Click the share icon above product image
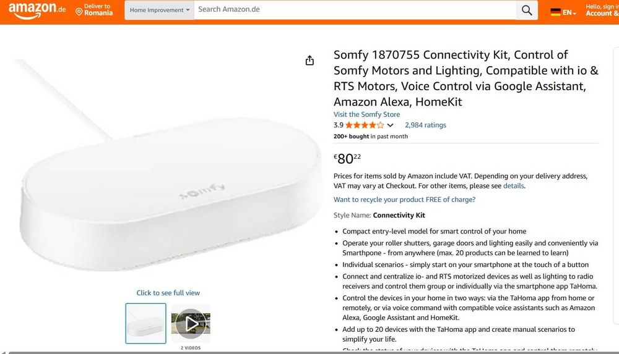This screenshot has height=354, width=619. pos(309,60)
